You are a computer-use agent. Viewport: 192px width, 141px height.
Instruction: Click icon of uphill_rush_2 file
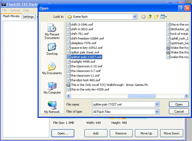[x=168, y=38]
